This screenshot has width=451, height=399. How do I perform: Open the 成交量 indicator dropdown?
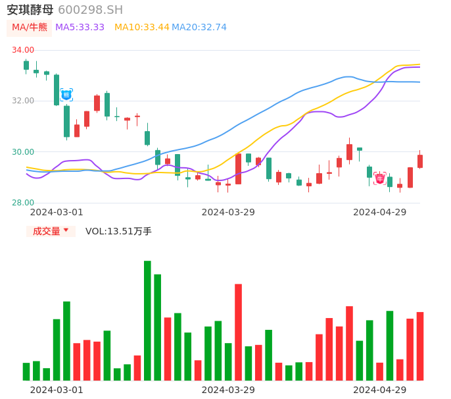pos(50,231)
